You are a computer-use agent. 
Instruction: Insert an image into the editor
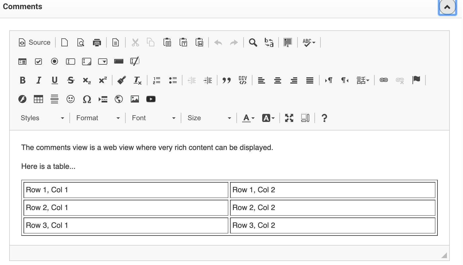pos(135,99)
